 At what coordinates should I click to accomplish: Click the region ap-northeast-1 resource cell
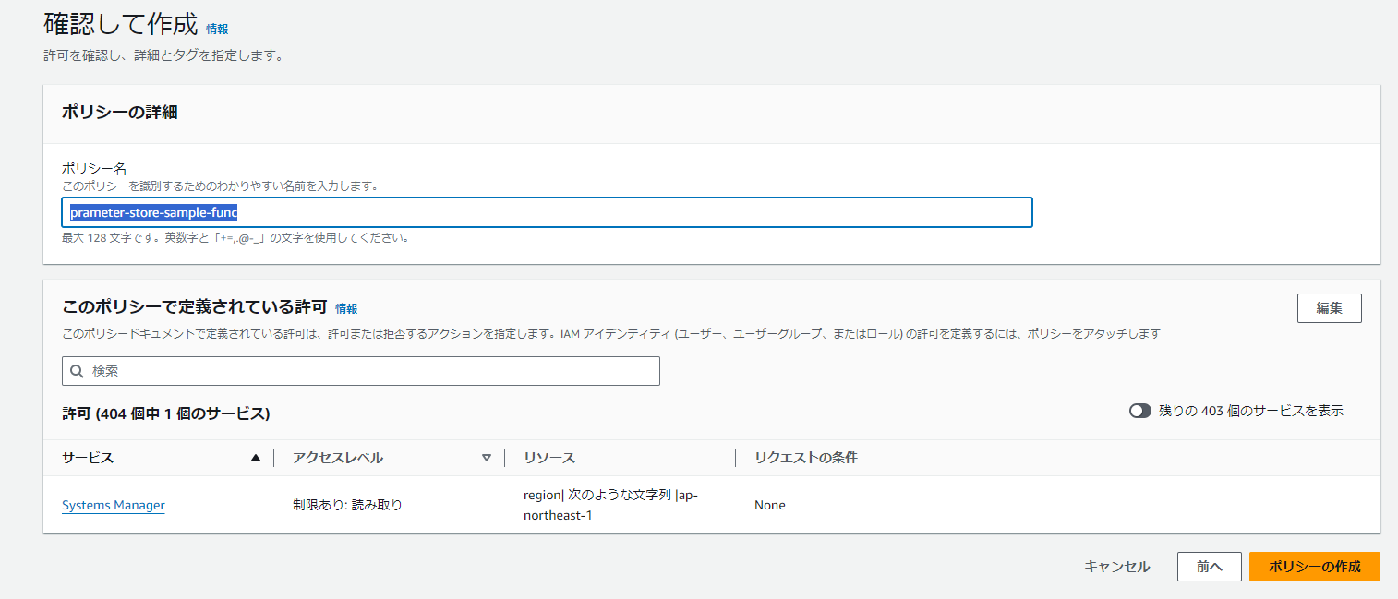pos(610,505)
